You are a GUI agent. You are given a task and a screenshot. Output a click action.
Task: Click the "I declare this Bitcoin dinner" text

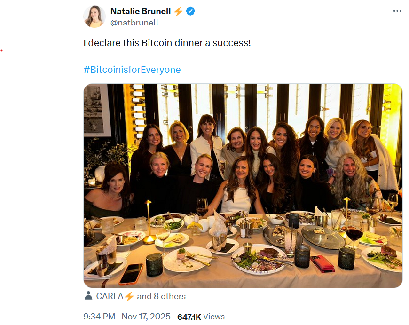pyautogui.click(x=167, y=43)
